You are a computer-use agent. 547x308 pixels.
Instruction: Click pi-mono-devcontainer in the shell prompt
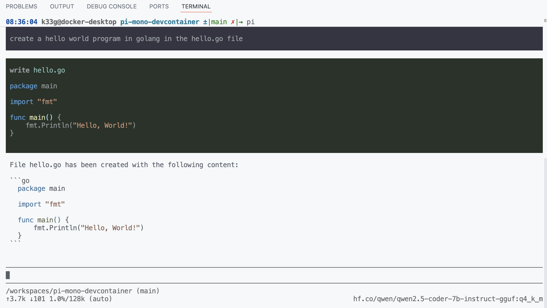(160, 22)
